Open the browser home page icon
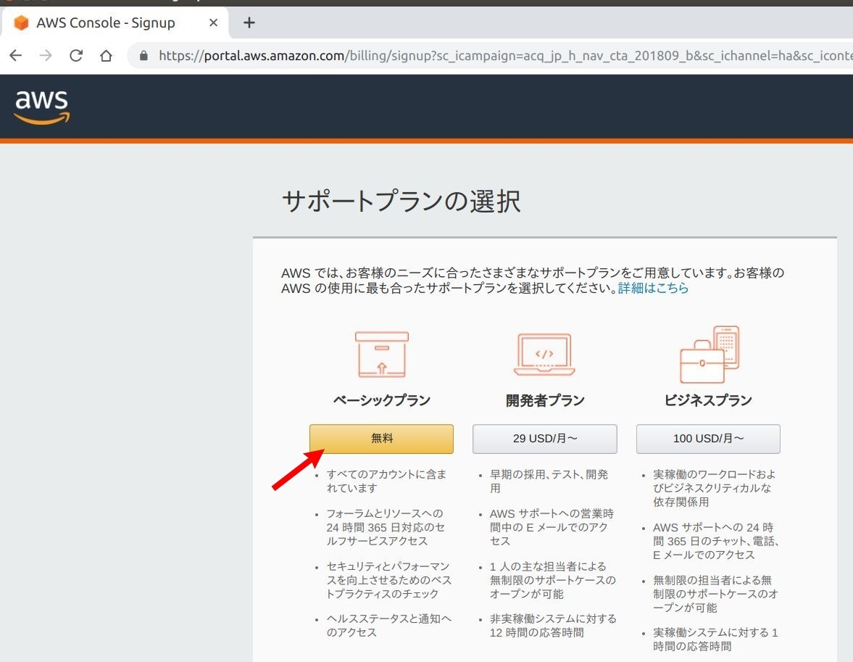Image resolution: width=853 pixels, height=662 pixels. (x=106, y=56)
